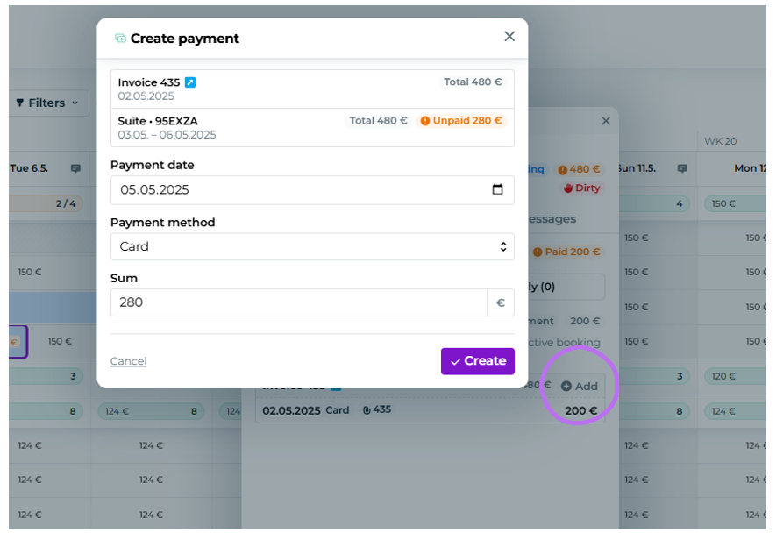The width and height of the screenshot is (776, 540).
Task: Click the comment icon next to Tue 6.5.
Action: tap(75, 168)
